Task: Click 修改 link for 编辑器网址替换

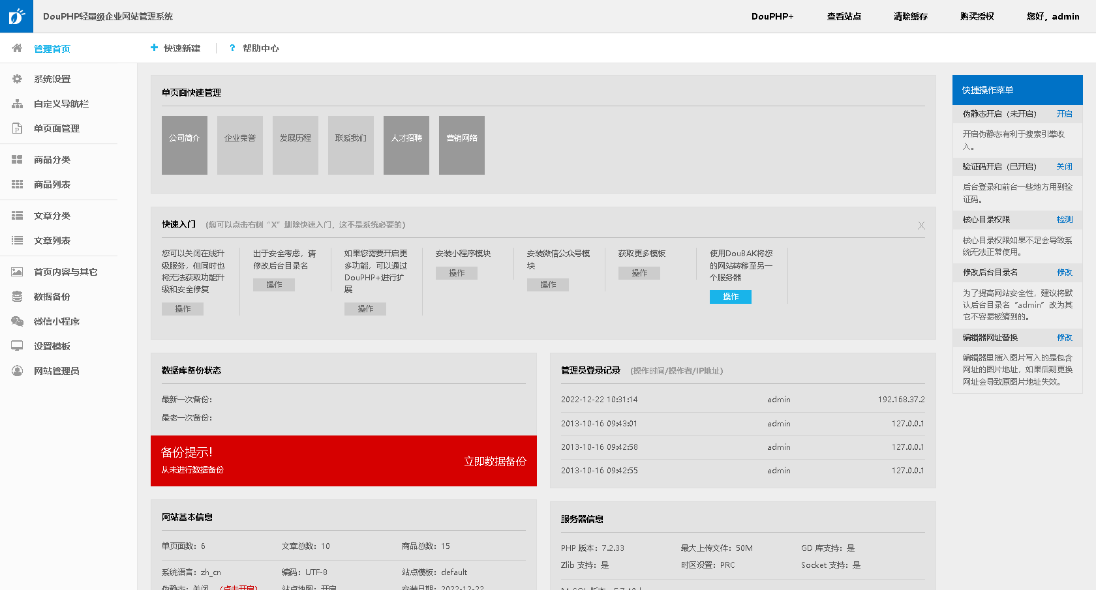Action: pyautogui.click(x=1065, y=338)
